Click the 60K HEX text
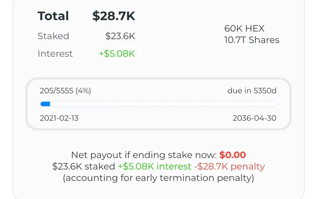This screenshot has width=317, height=199. (244, 28)
